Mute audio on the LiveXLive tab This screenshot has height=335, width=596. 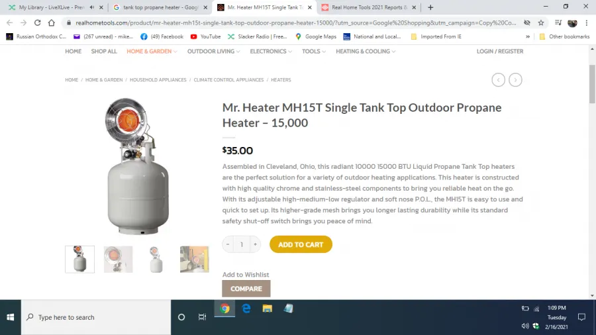pos(92,7)
